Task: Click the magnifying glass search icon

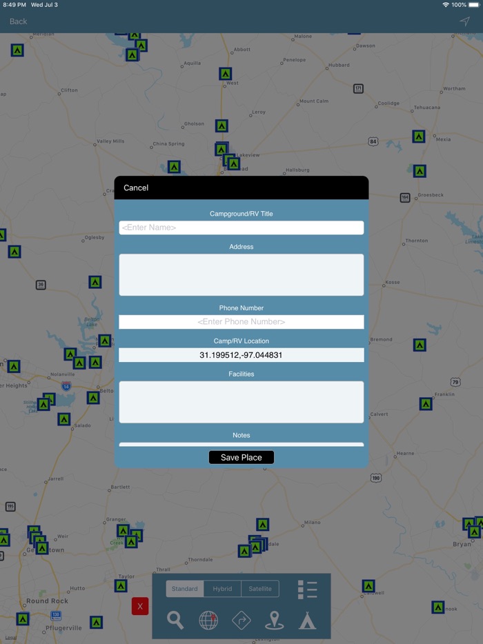Action: click(176, 620)
